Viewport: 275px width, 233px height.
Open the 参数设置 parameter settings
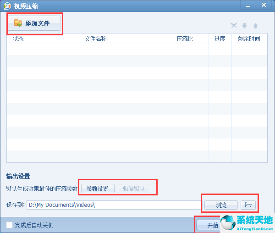click(x=98, y=189)
